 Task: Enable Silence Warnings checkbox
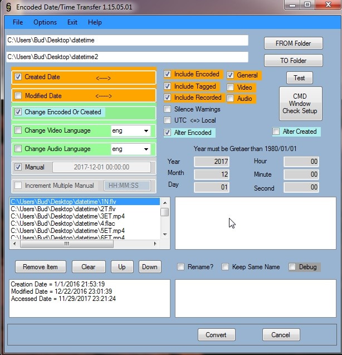pyautogui.click(x=168, y=109)
